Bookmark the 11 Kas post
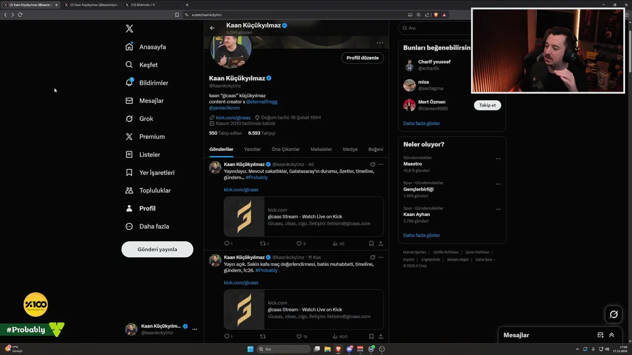The width and height of the screenshot is (632, 355). 371,337
